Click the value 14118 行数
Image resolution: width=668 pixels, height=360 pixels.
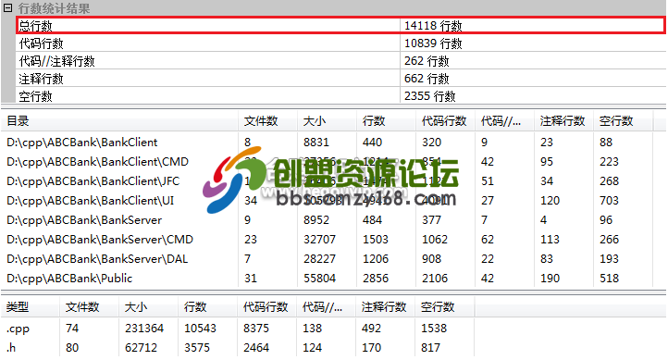pyautogui.click(x=433, y=26)
